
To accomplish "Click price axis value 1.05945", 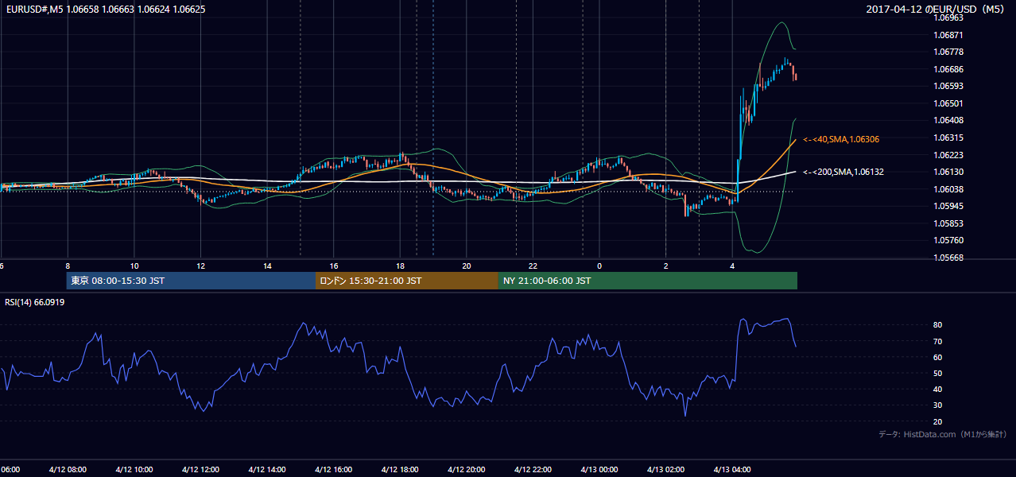I will (948, 206).
